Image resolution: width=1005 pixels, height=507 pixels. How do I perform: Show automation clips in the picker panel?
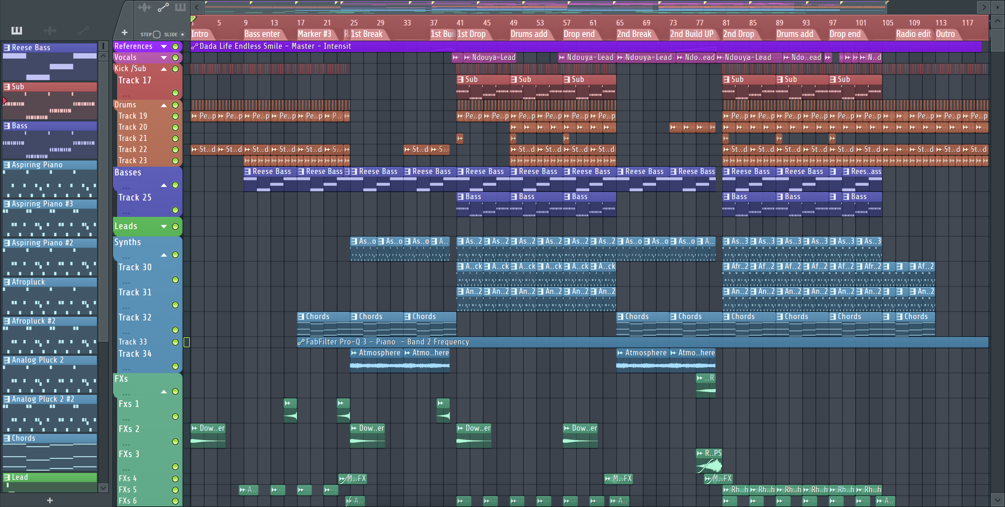click(x=83, y=30)
